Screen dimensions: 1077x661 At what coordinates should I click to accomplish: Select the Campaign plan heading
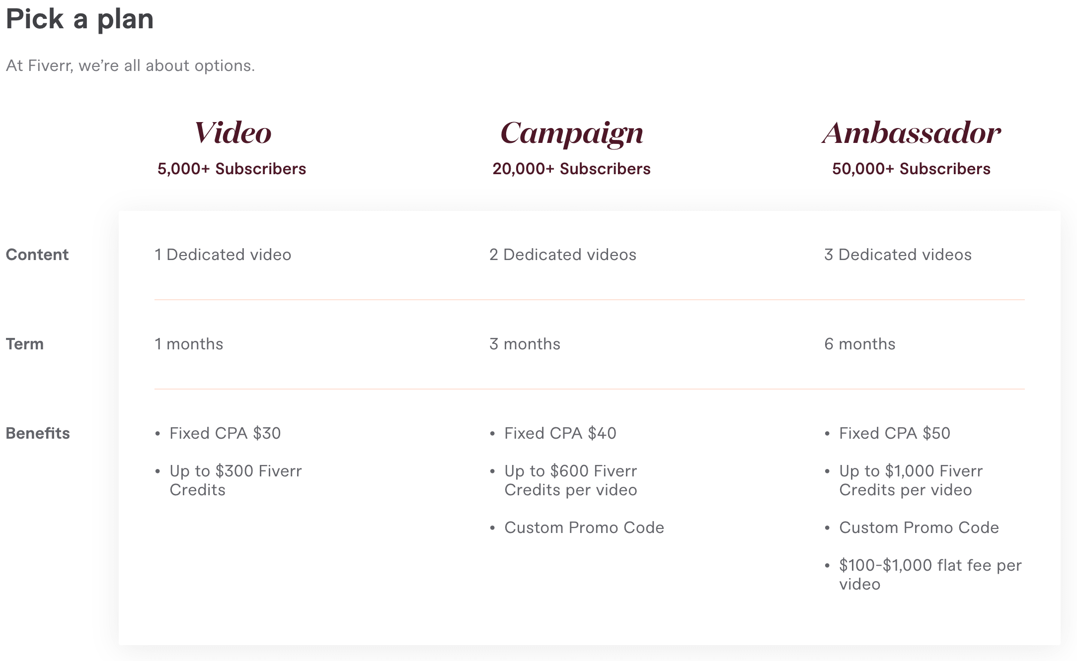click(571, 134)
